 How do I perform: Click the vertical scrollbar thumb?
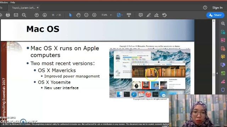(214, 74)
